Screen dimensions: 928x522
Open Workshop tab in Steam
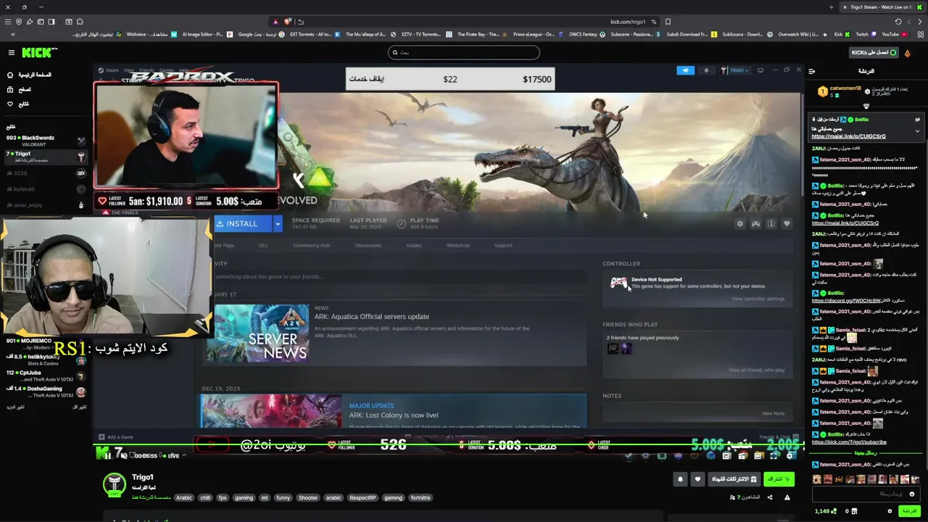pos(458,246)
